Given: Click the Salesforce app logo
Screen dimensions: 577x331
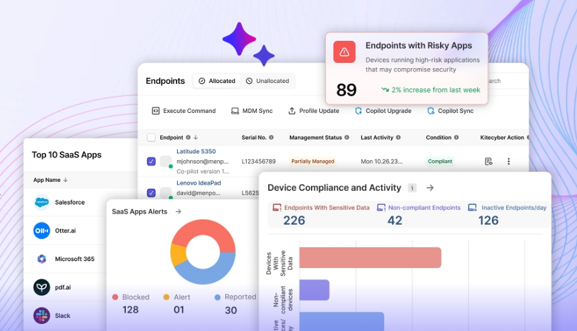Looking at the screenshot, I should tap(42, 202).
